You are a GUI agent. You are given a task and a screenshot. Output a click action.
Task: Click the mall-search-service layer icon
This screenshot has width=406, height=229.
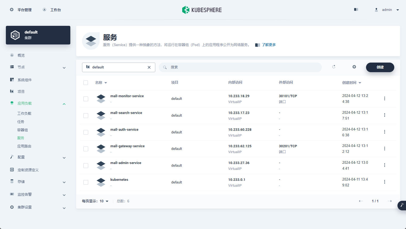pyautogui.click(x=101, y=116)
